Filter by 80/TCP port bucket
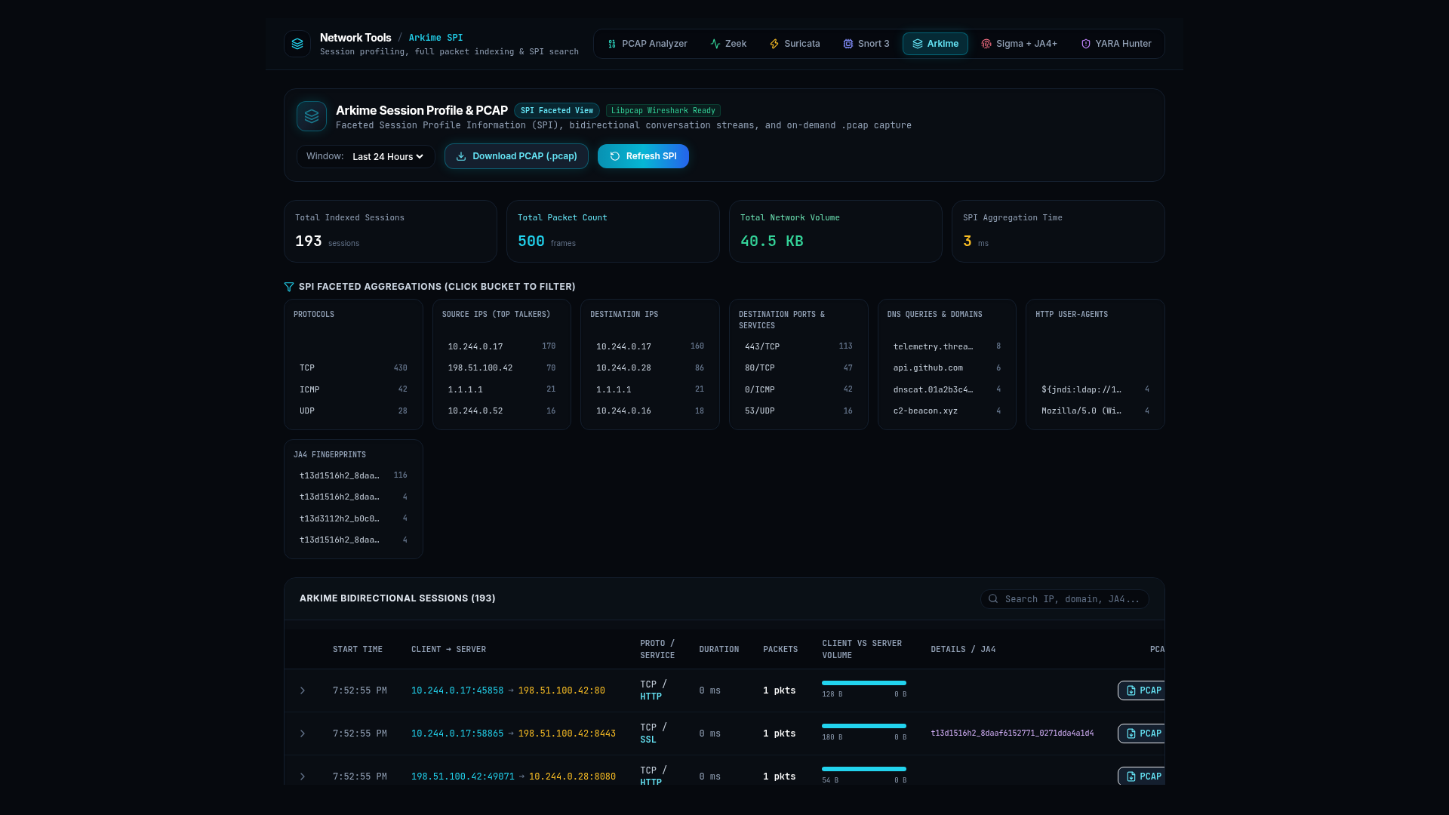The width and height of the screenshot is (1449, 815). (798, 368)
